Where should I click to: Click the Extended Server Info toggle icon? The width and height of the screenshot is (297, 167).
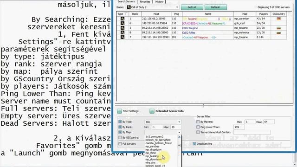click(152, 111)
